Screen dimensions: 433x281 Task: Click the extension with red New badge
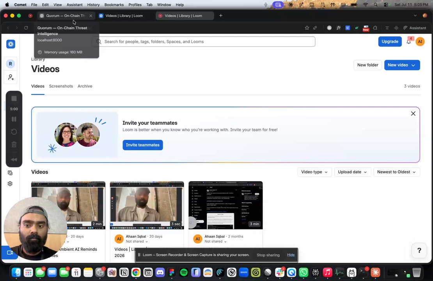366,28
